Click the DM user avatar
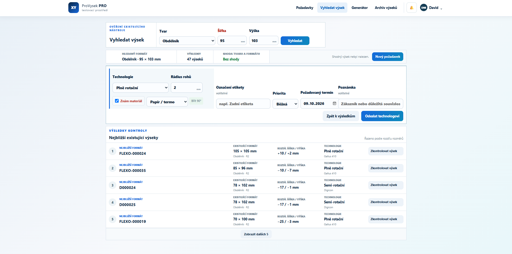The height and width of the screenshot is (254, 512). click(424, 8)
